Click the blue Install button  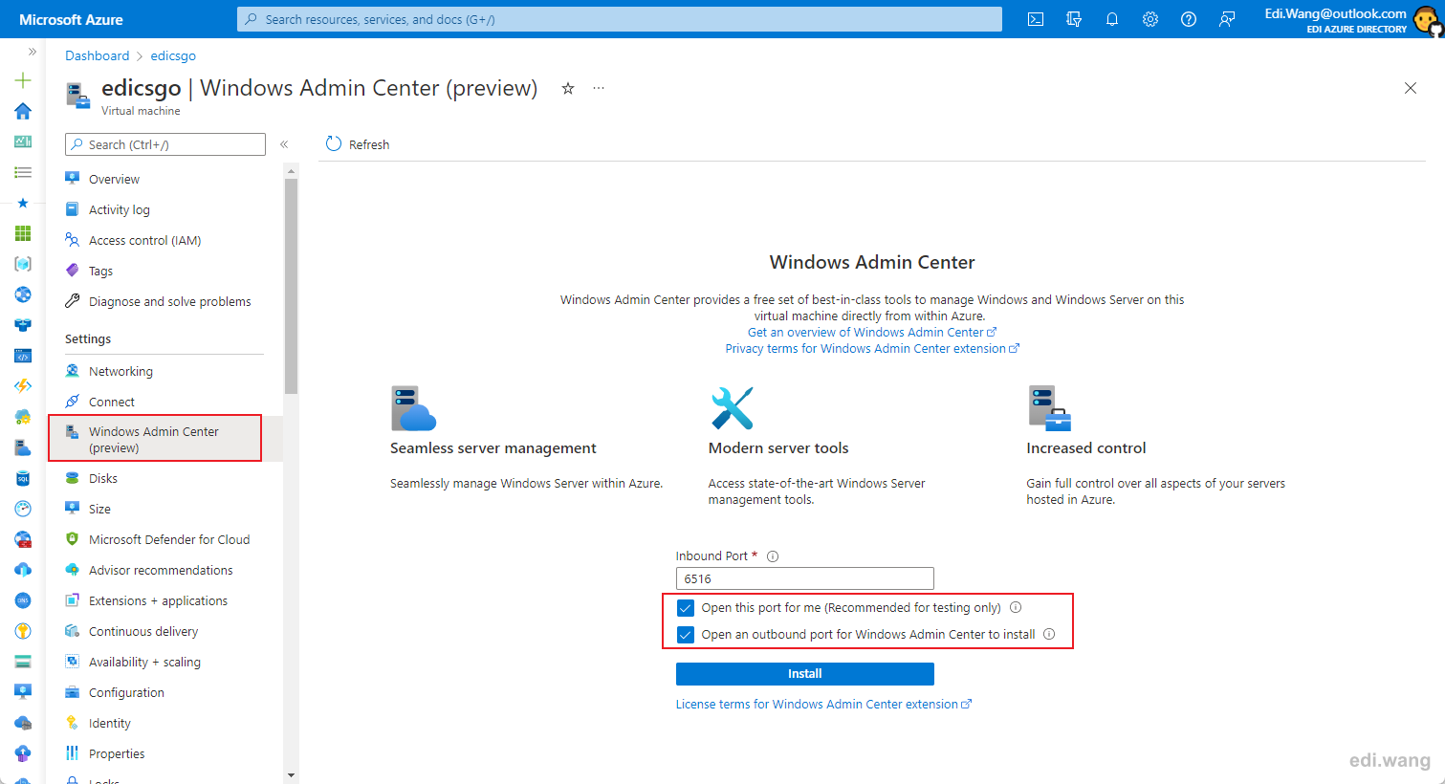pyautogui.click(x=804, y=674)
